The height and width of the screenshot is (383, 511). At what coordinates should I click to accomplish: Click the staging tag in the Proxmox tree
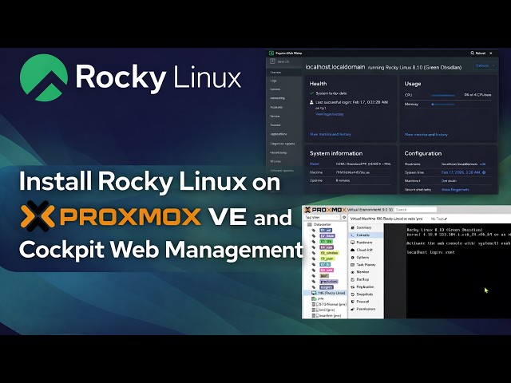[327, 287]
